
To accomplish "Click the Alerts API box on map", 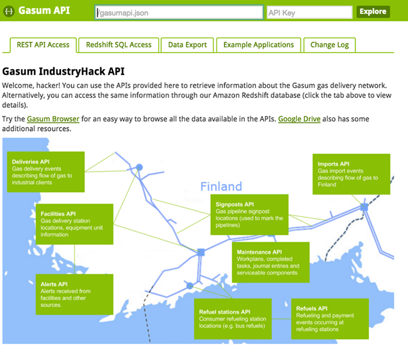I will pos(74,294).
